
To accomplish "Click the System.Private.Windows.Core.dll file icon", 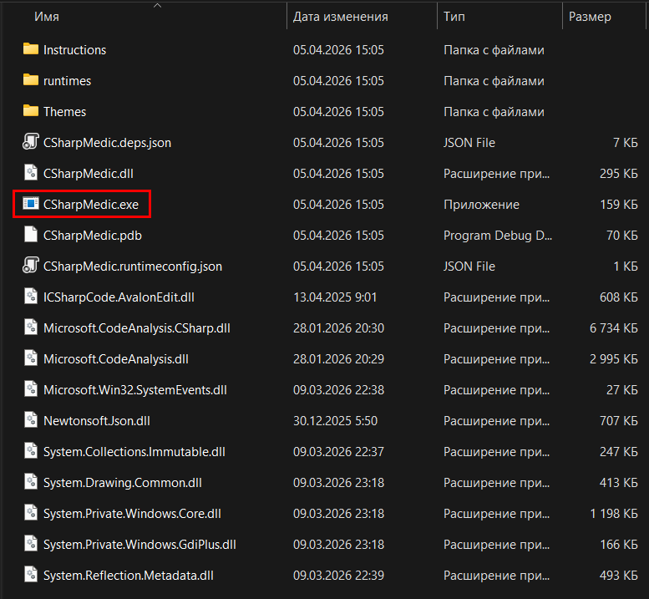I will [x=31, y=513].
